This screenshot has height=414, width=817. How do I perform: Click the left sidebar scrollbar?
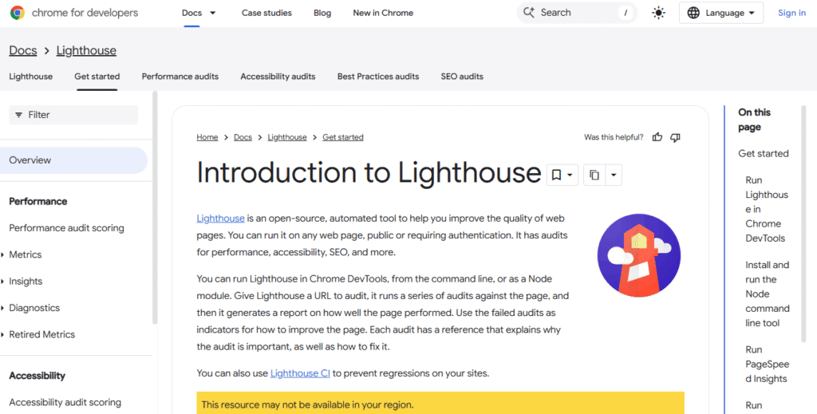coord(155,208)
